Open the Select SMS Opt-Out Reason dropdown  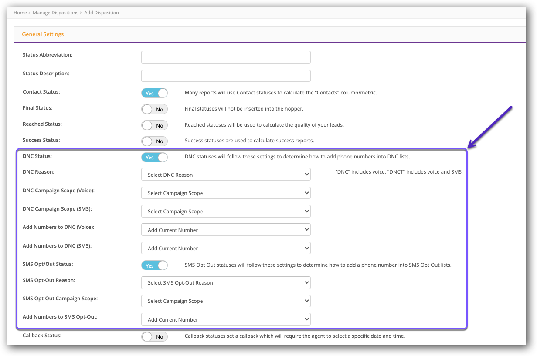(x=226, y=282)
